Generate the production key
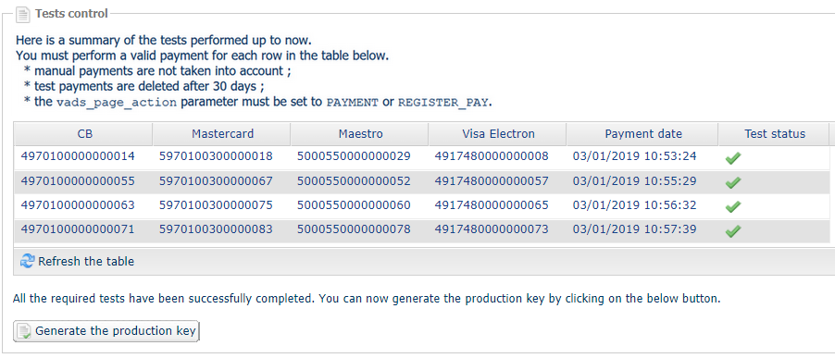This screenshot has width=835, height=358. [x=106, y=331]
